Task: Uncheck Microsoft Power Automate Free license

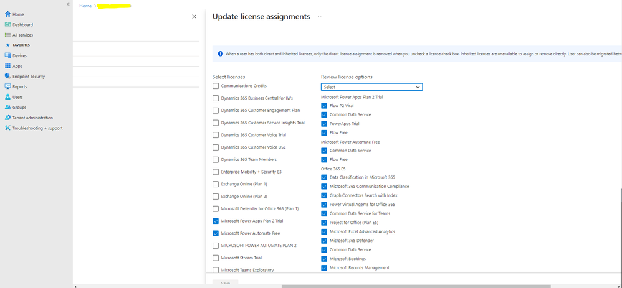Action: 216,233
